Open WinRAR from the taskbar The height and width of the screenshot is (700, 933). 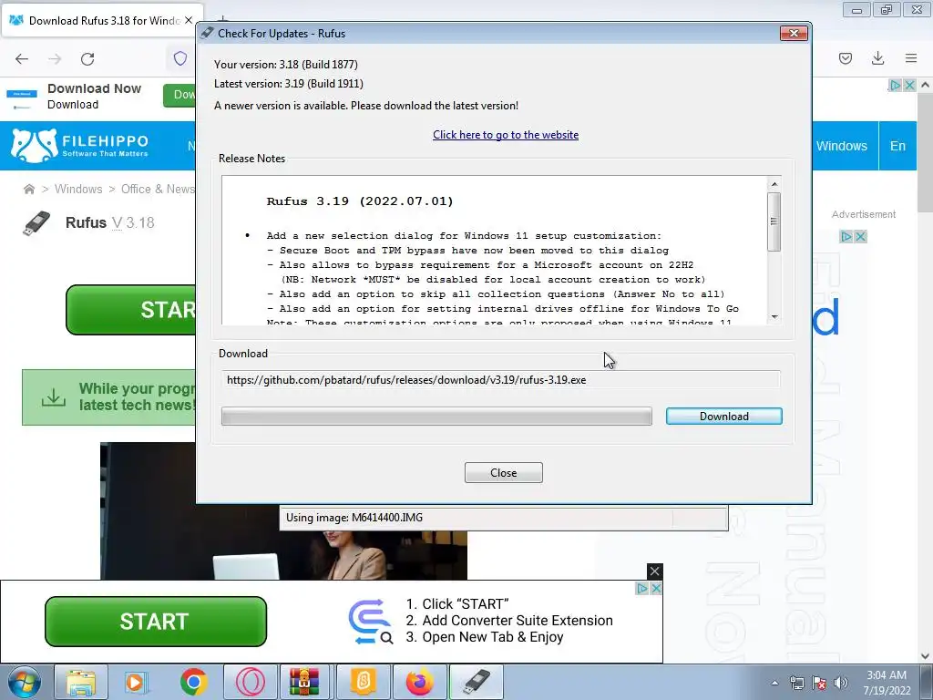304,682
